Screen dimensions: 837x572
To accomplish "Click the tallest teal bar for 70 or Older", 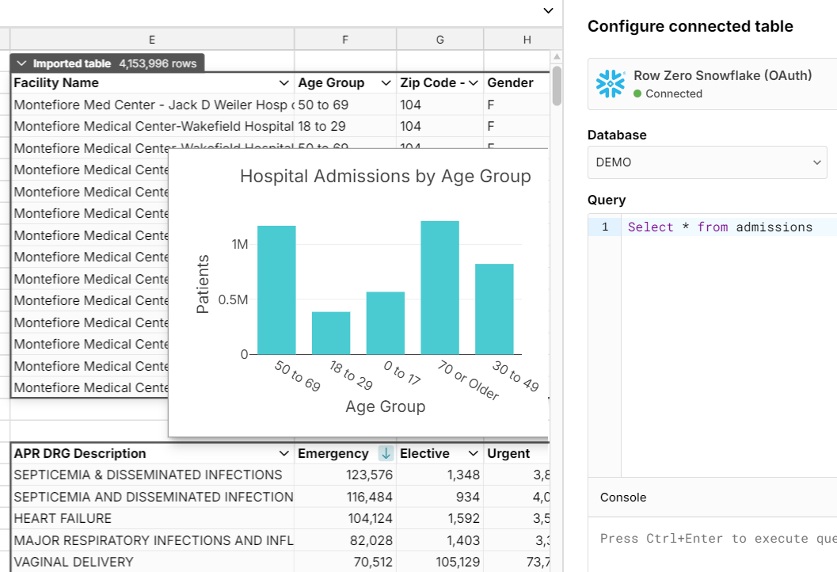I will coord(439,285).
